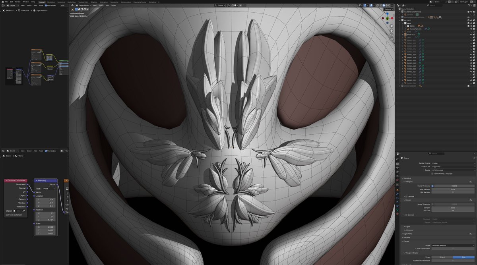Toggle viewport Noise Threshold checkbox

point(433,186)
